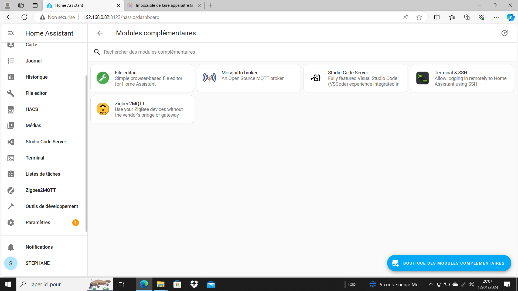
Task: Add this page to browser favorites star
Action: [x=419, y=17]
